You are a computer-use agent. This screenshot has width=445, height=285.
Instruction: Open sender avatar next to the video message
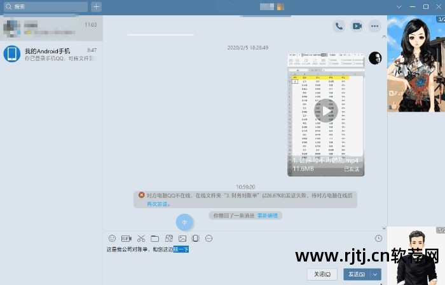tap(375, 58)
